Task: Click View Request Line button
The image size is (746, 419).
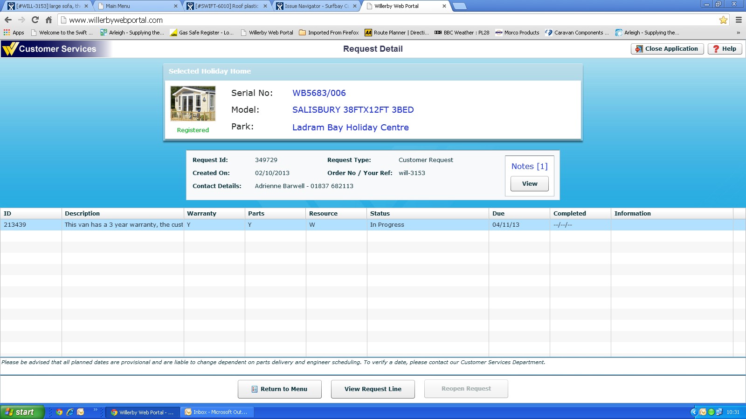Action: (373, 389)
